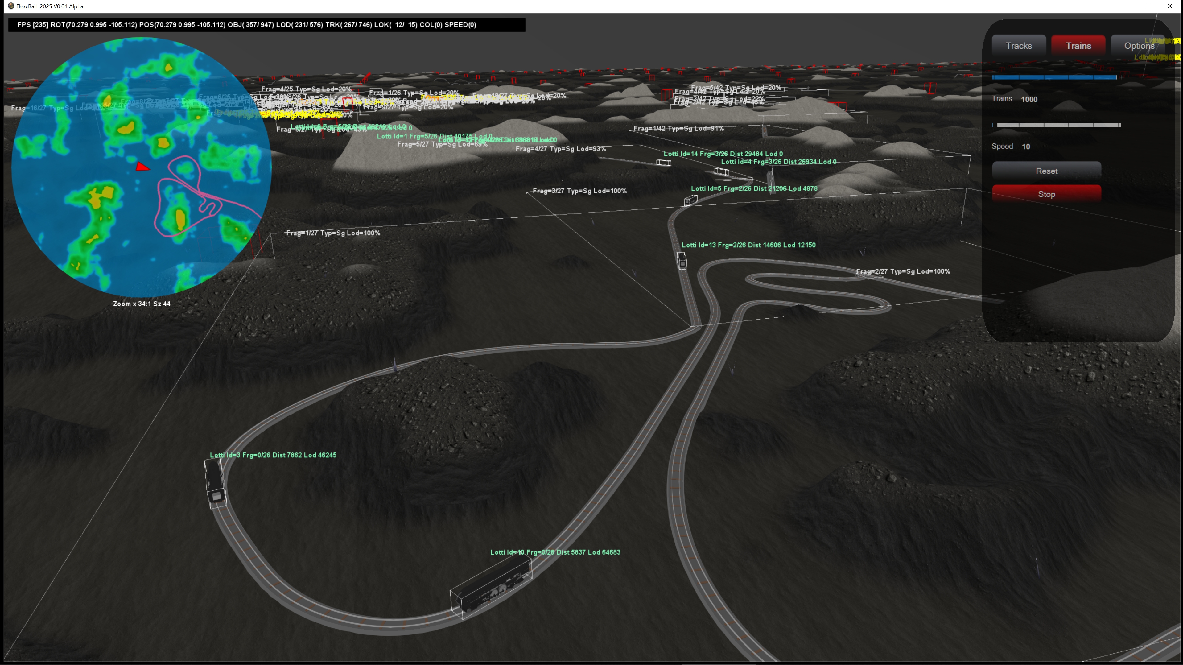
Task: Pick the Lotti Id=13 train on track
Action: (x=682, y=260)
